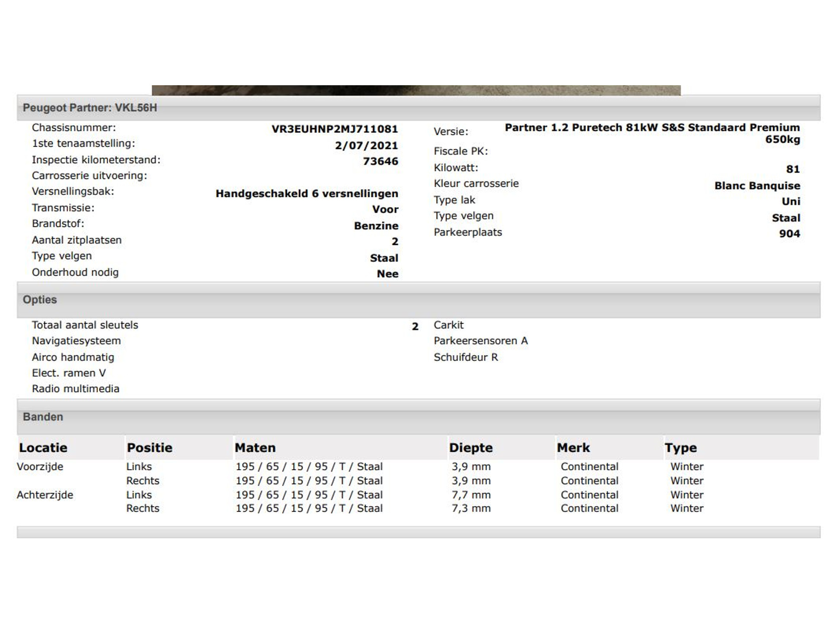The width and height of the screenshot is (830, 623).
Task: Click the Voorzijde location label
Action: [x=40, y=466]
